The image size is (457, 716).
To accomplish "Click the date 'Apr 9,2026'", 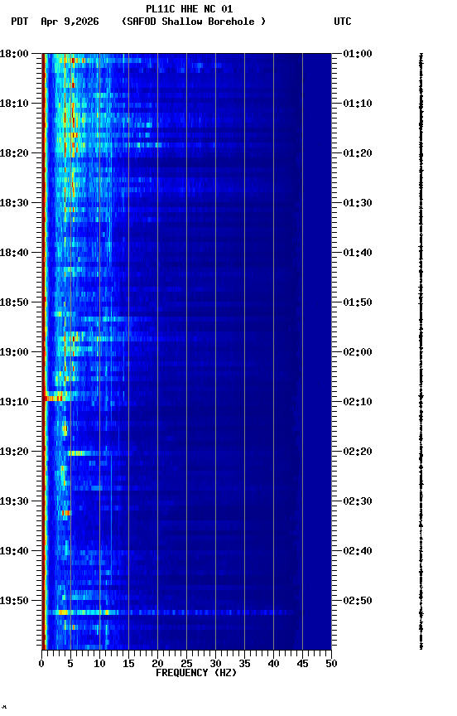I will 70,22.
